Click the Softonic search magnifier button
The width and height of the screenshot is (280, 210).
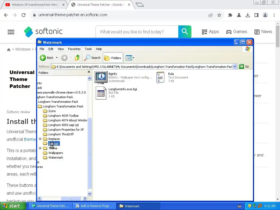click(185, 32)
